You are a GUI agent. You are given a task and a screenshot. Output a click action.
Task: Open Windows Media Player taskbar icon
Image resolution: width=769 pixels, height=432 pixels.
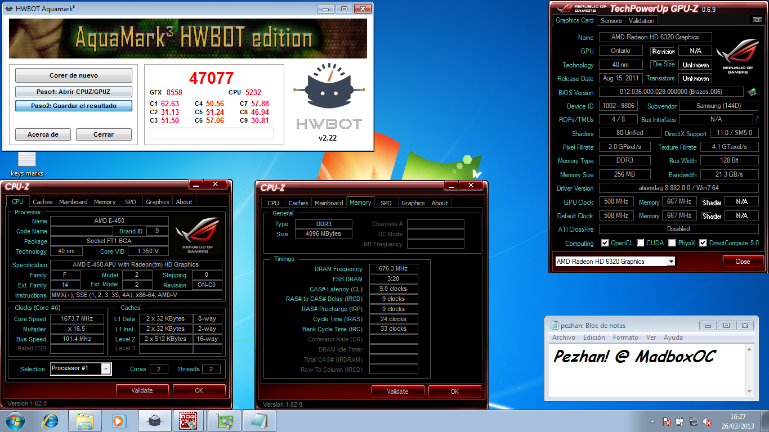[x=119, y=421]
